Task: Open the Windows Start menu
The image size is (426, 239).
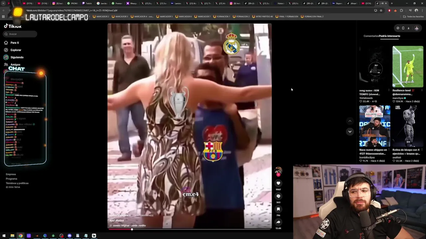Action: 4,236
